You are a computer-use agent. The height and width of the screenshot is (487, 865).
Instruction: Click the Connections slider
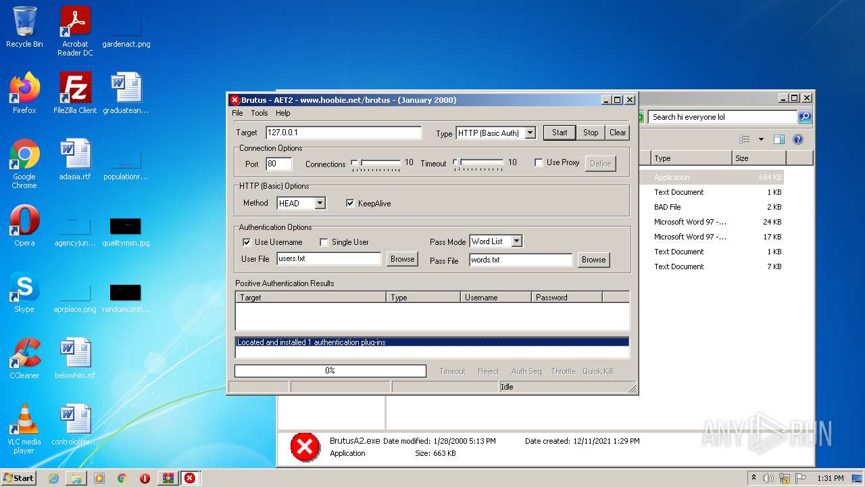376,163
